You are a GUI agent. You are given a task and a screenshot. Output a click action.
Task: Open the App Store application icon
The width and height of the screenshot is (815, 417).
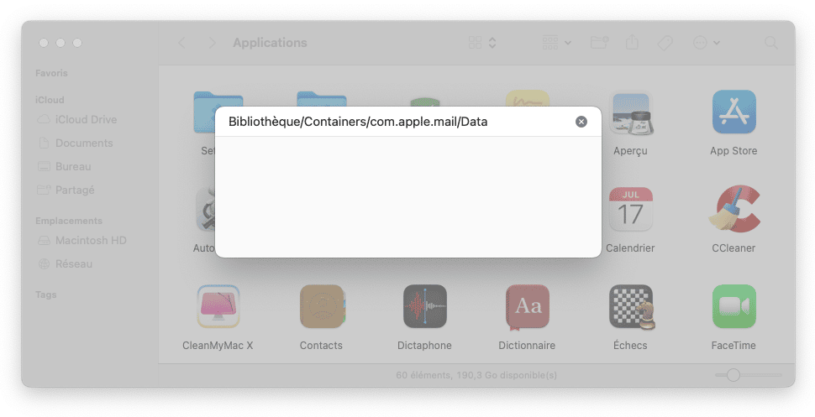point(733,112)
